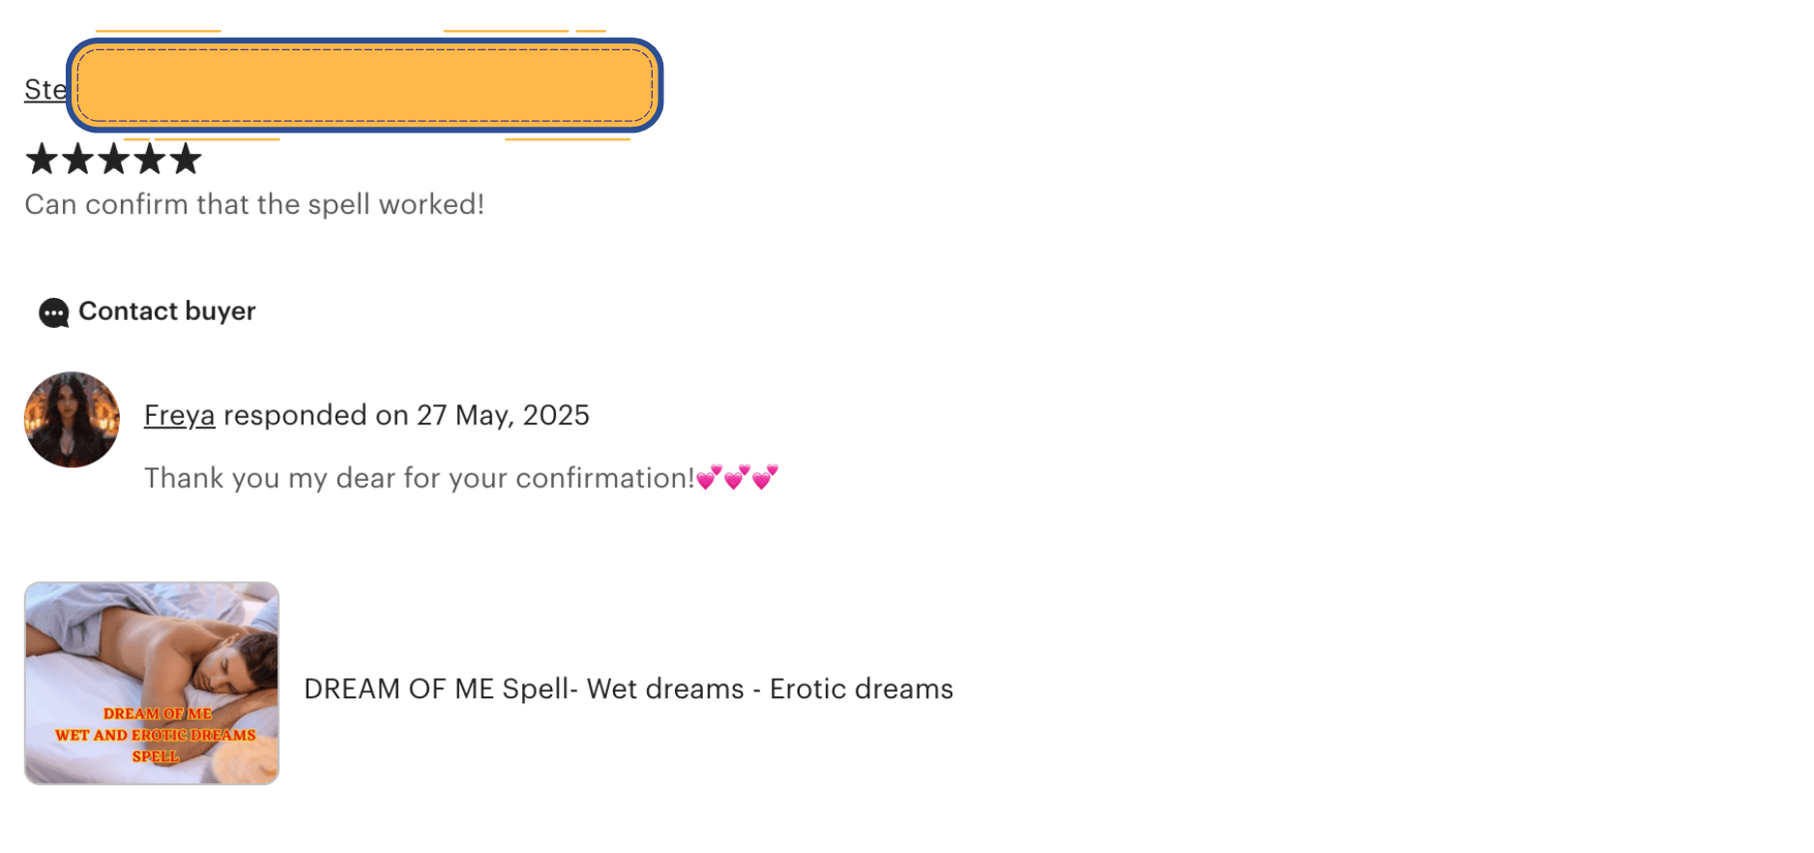The height and width of the screenshot is (853, 1814).
Task: Click the last pink heart emoji
Action: coord(765,478)
